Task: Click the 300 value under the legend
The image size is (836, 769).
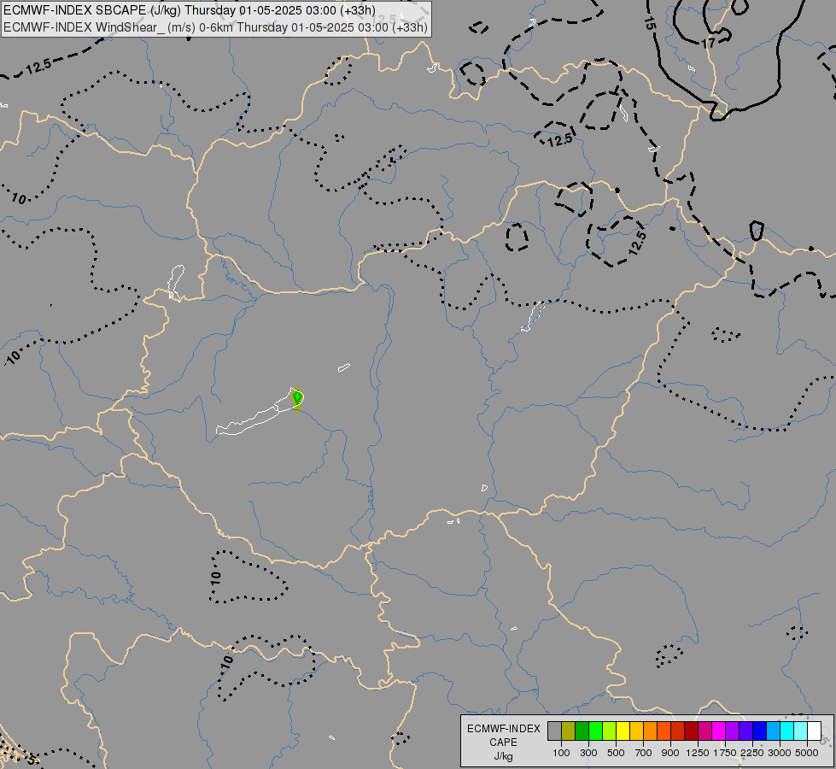Action: (x=588, y=753)
